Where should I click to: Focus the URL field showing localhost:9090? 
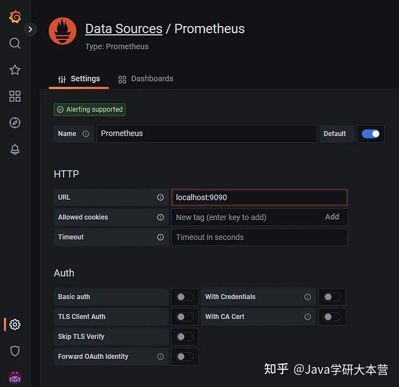pos(259,197)
